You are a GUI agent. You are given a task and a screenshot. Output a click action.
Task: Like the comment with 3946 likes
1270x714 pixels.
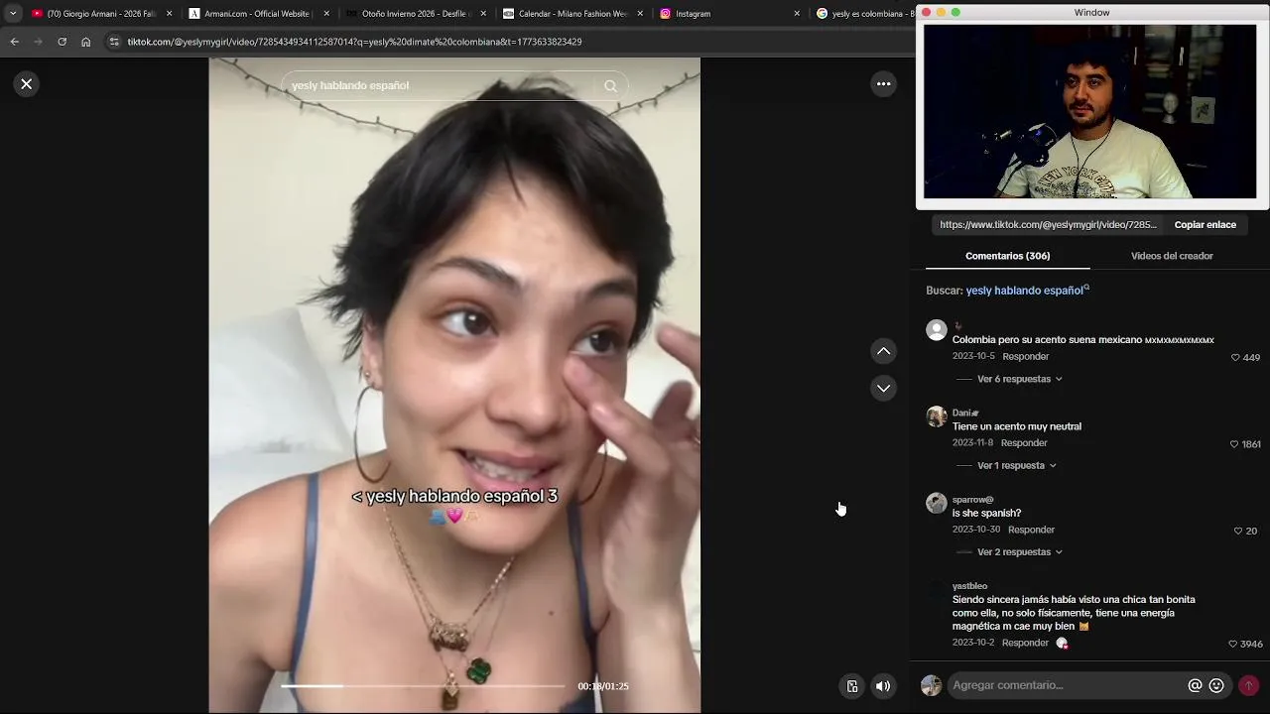tap(1233, 644)
